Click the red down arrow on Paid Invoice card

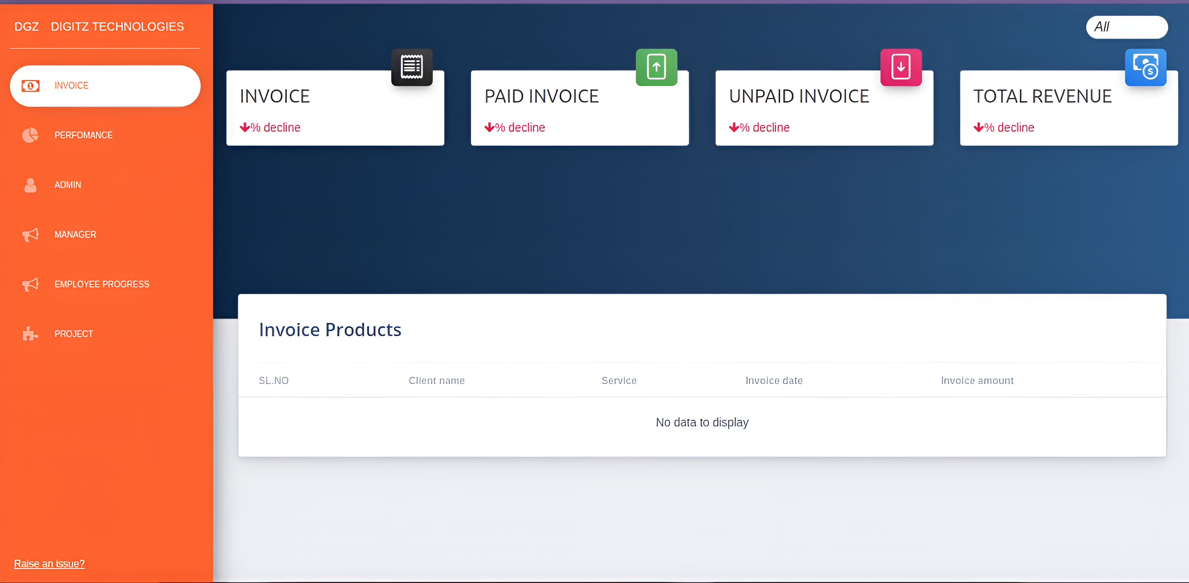click(489, 128)
